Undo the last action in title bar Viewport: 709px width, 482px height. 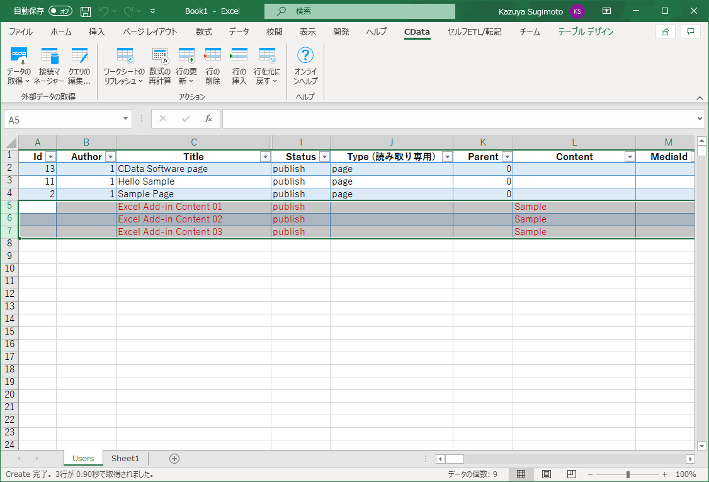click(x=103, y=11)
